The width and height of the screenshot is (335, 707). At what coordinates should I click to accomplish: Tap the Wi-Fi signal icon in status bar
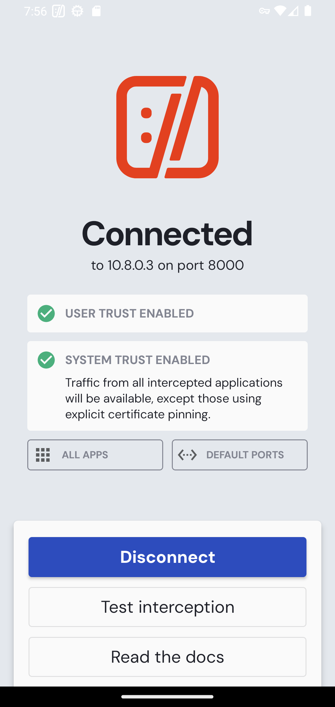click(x=279, y=11)
